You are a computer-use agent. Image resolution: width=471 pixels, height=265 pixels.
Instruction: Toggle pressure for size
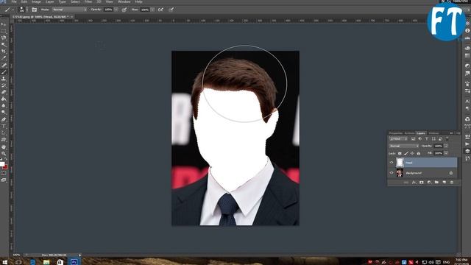point(171,10)
